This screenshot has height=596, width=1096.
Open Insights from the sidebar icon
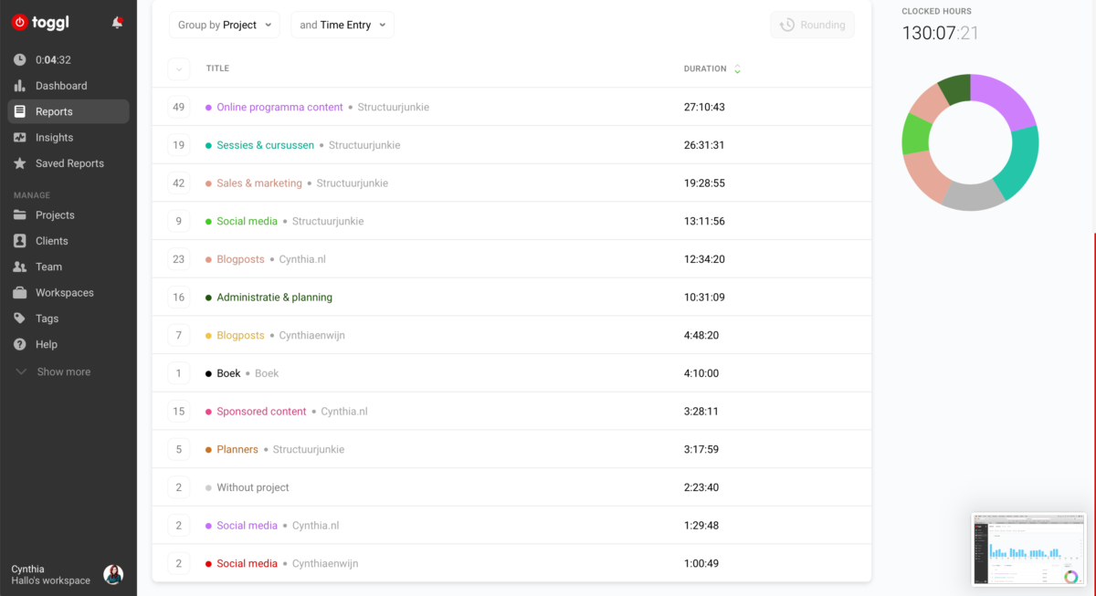tap(20, 138)
